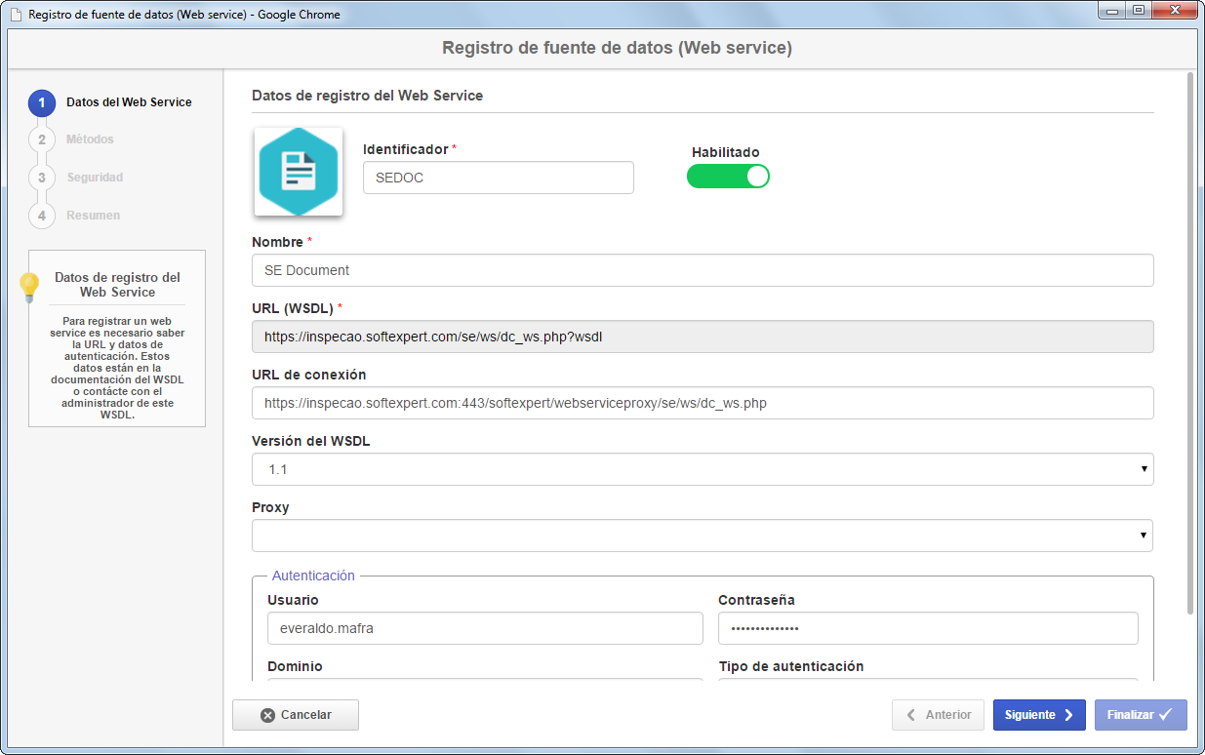Click the Dominio label
Image resolution: width=1205 pixels, height=755 pixels.
[x=295, y=666]
